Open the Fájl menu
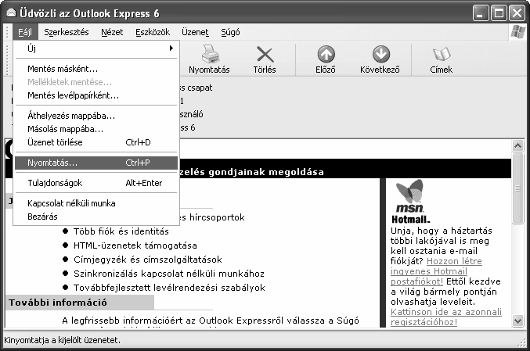Viewport: 530px width, 351px height. 25,32
